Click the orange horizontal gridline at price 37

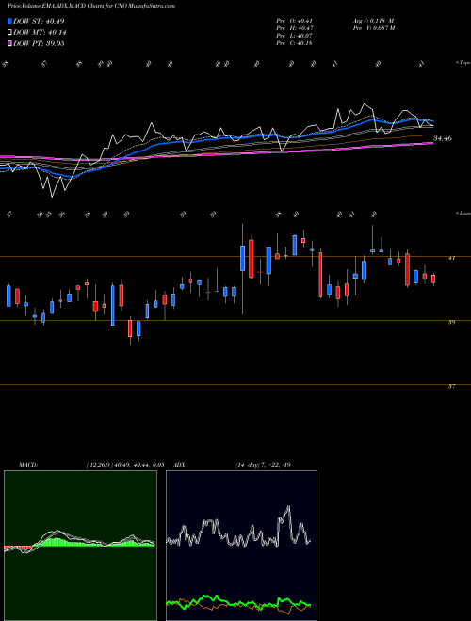pyautogui.click(x=235, y=384)
